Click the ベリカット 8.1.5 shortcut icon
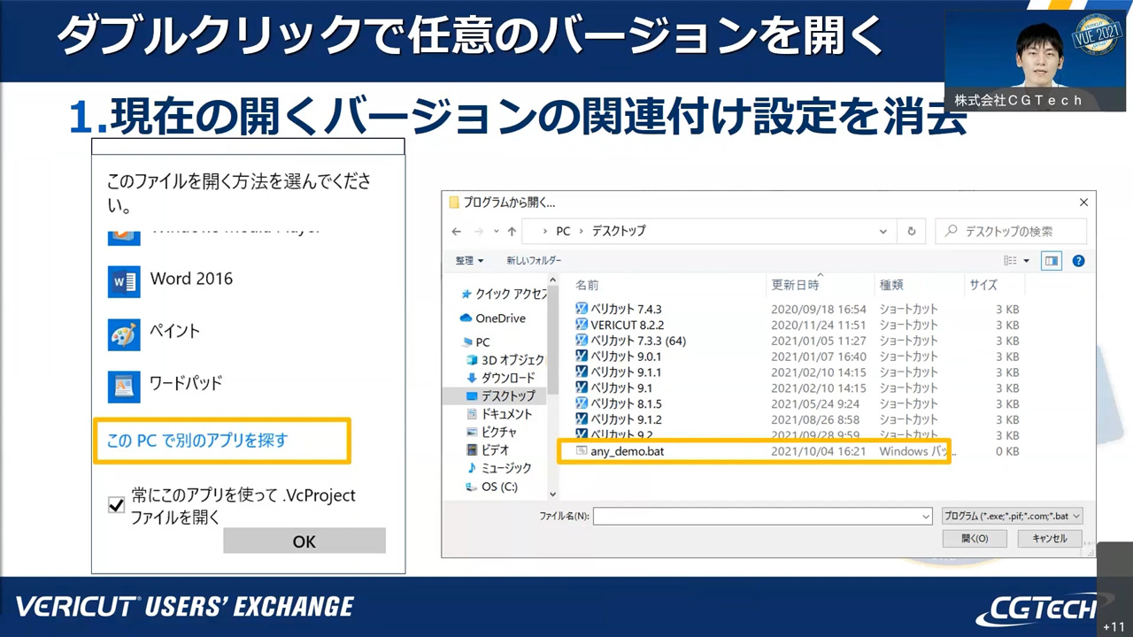This screenshot has width=1133, height=637. (582, 403)
